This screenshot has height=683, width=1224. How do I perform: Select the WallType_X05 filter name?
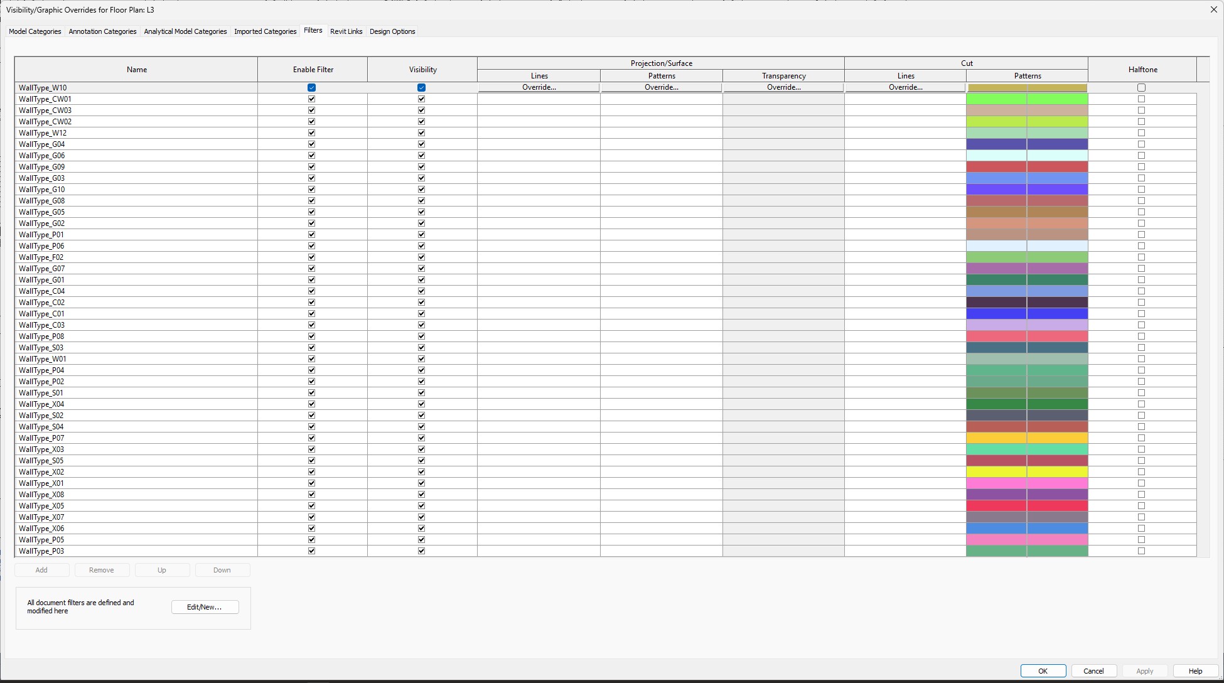pyautogui.click(x=41, y=506)
